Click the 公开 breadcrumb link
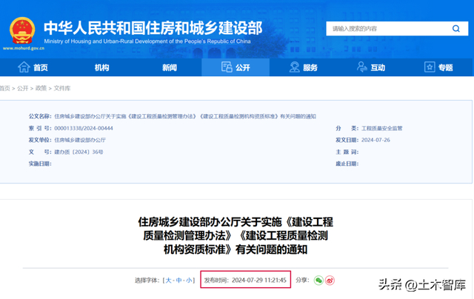 click(x=23, y=88)
